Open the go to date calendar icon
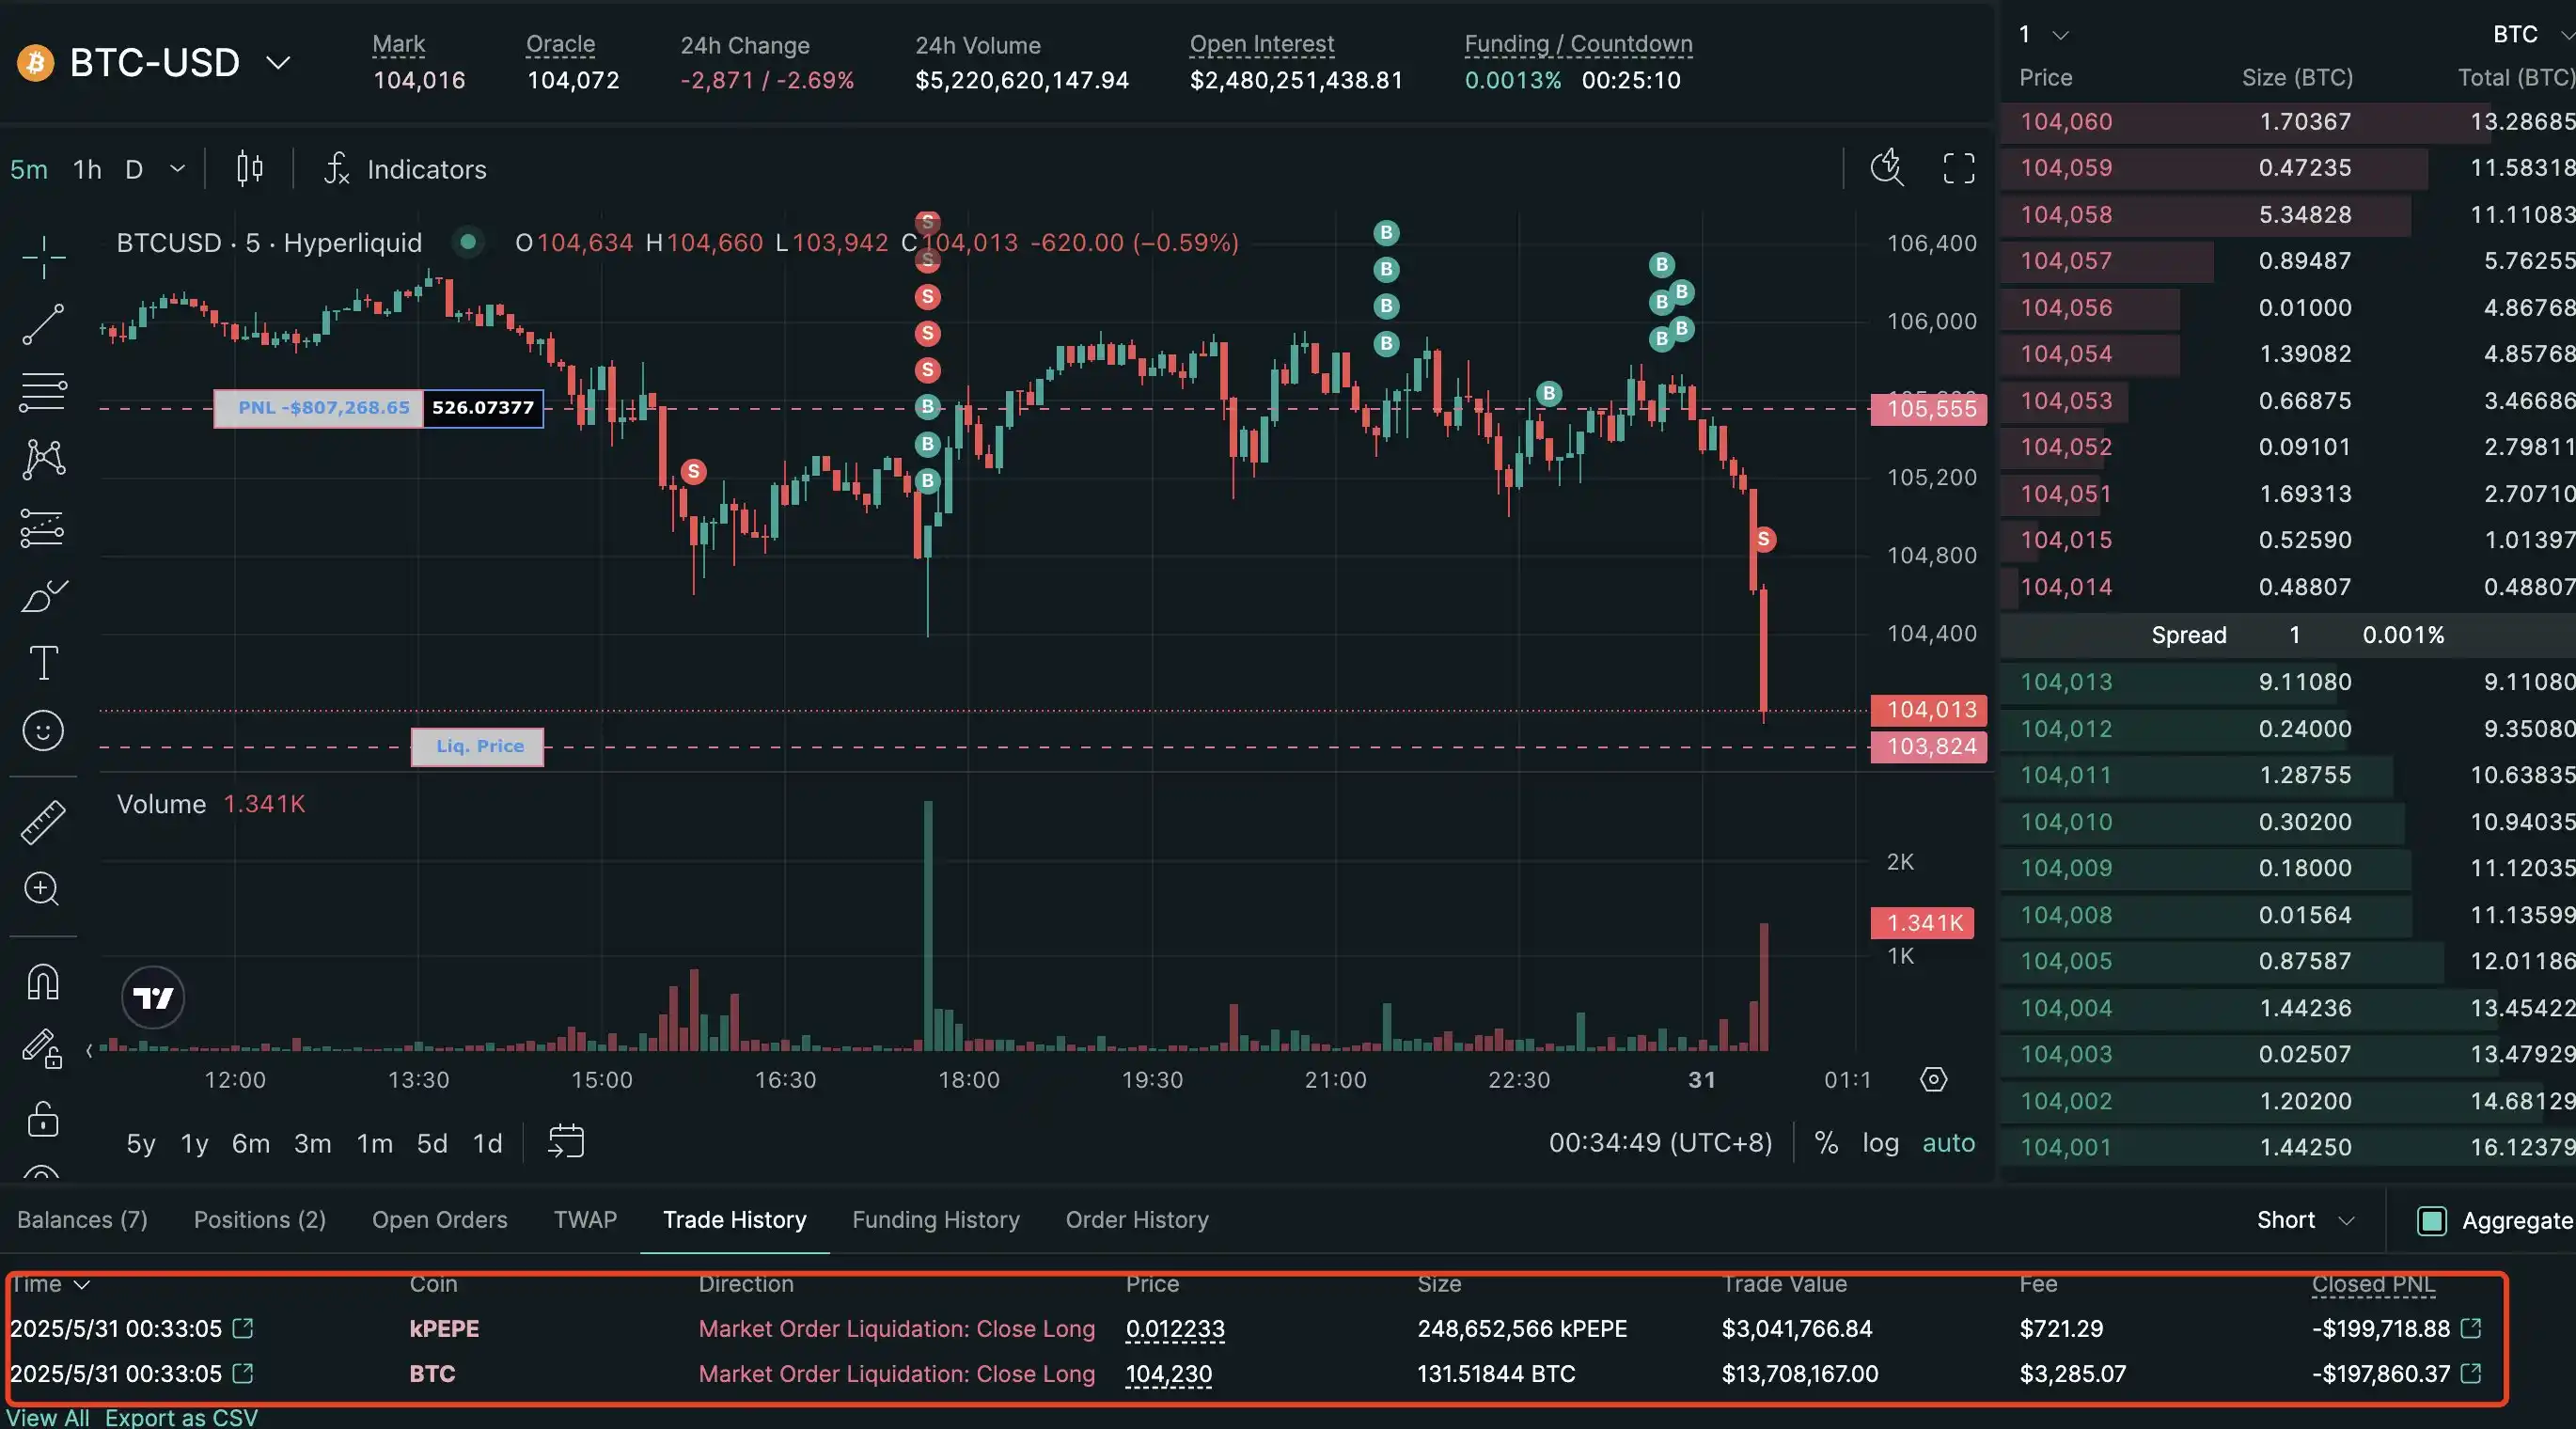 [566, 1142]
